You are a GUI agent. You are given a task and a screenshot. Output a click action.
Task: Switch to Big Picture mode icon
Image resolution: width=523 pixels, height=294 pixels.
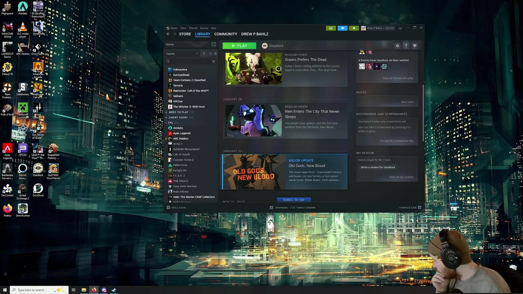[x=400, y=28]
